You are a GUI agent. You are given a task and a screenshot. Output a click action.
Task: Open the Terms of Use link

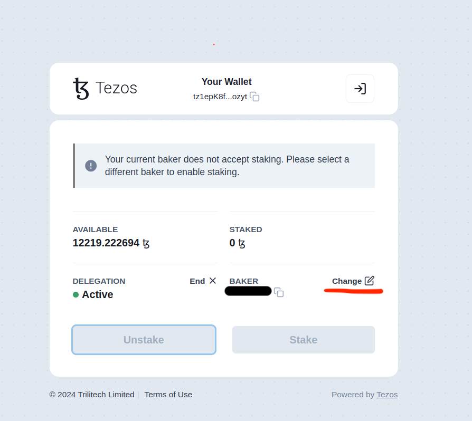click(168, 395)
